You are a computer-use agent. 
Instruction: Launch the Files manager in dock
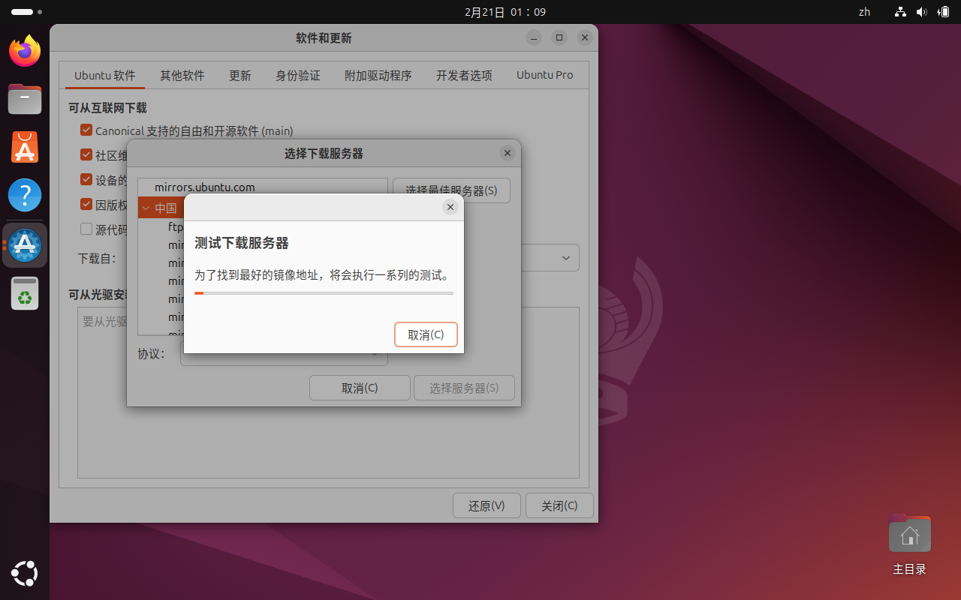coord(25,99)
